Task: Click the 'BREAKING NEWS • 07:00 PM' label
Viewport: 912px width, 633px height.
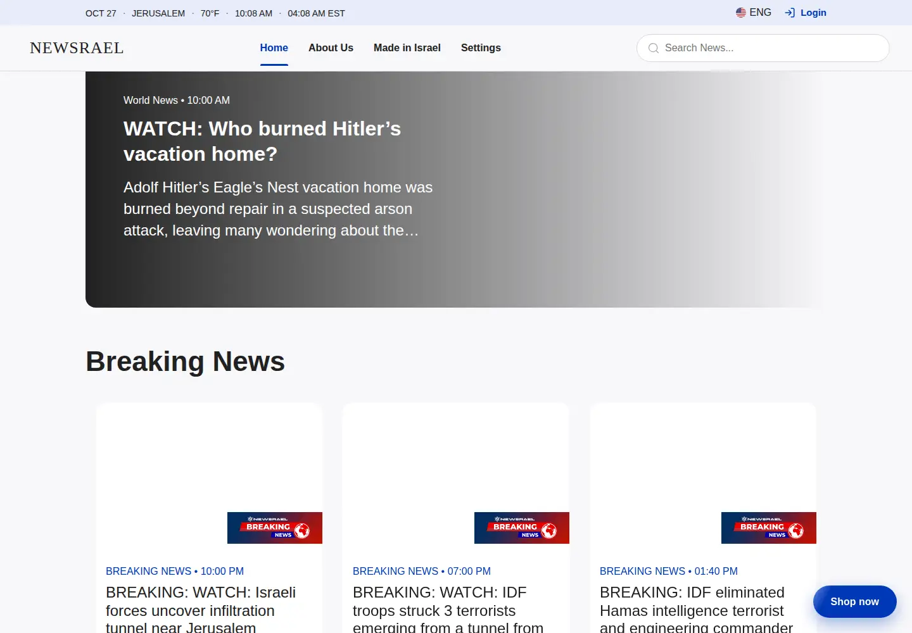Action: (x=422, y=571)
